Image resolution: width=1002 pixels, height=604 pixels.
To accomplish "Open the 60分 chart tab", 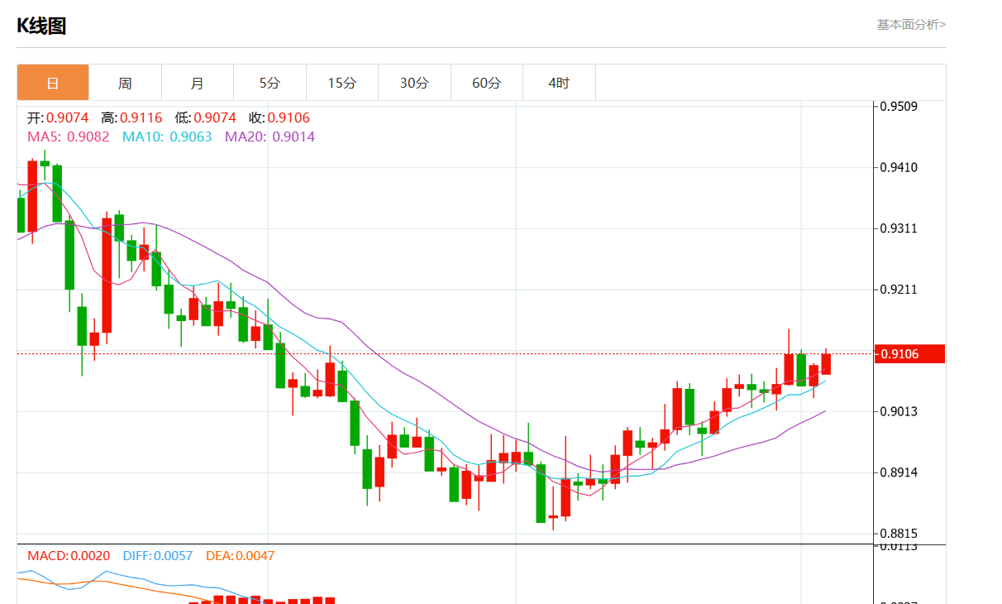I will click(x=487, y=83).
